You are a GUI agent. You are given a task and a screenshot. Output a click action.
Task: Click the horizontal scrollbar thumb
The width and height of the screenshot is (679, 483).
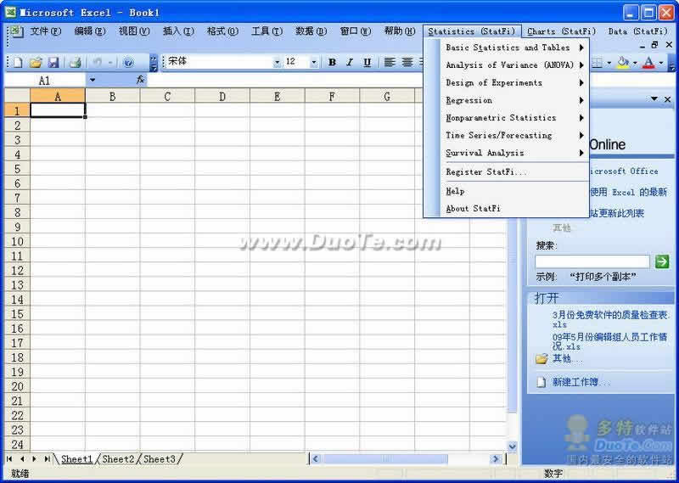tap(385, 458)
